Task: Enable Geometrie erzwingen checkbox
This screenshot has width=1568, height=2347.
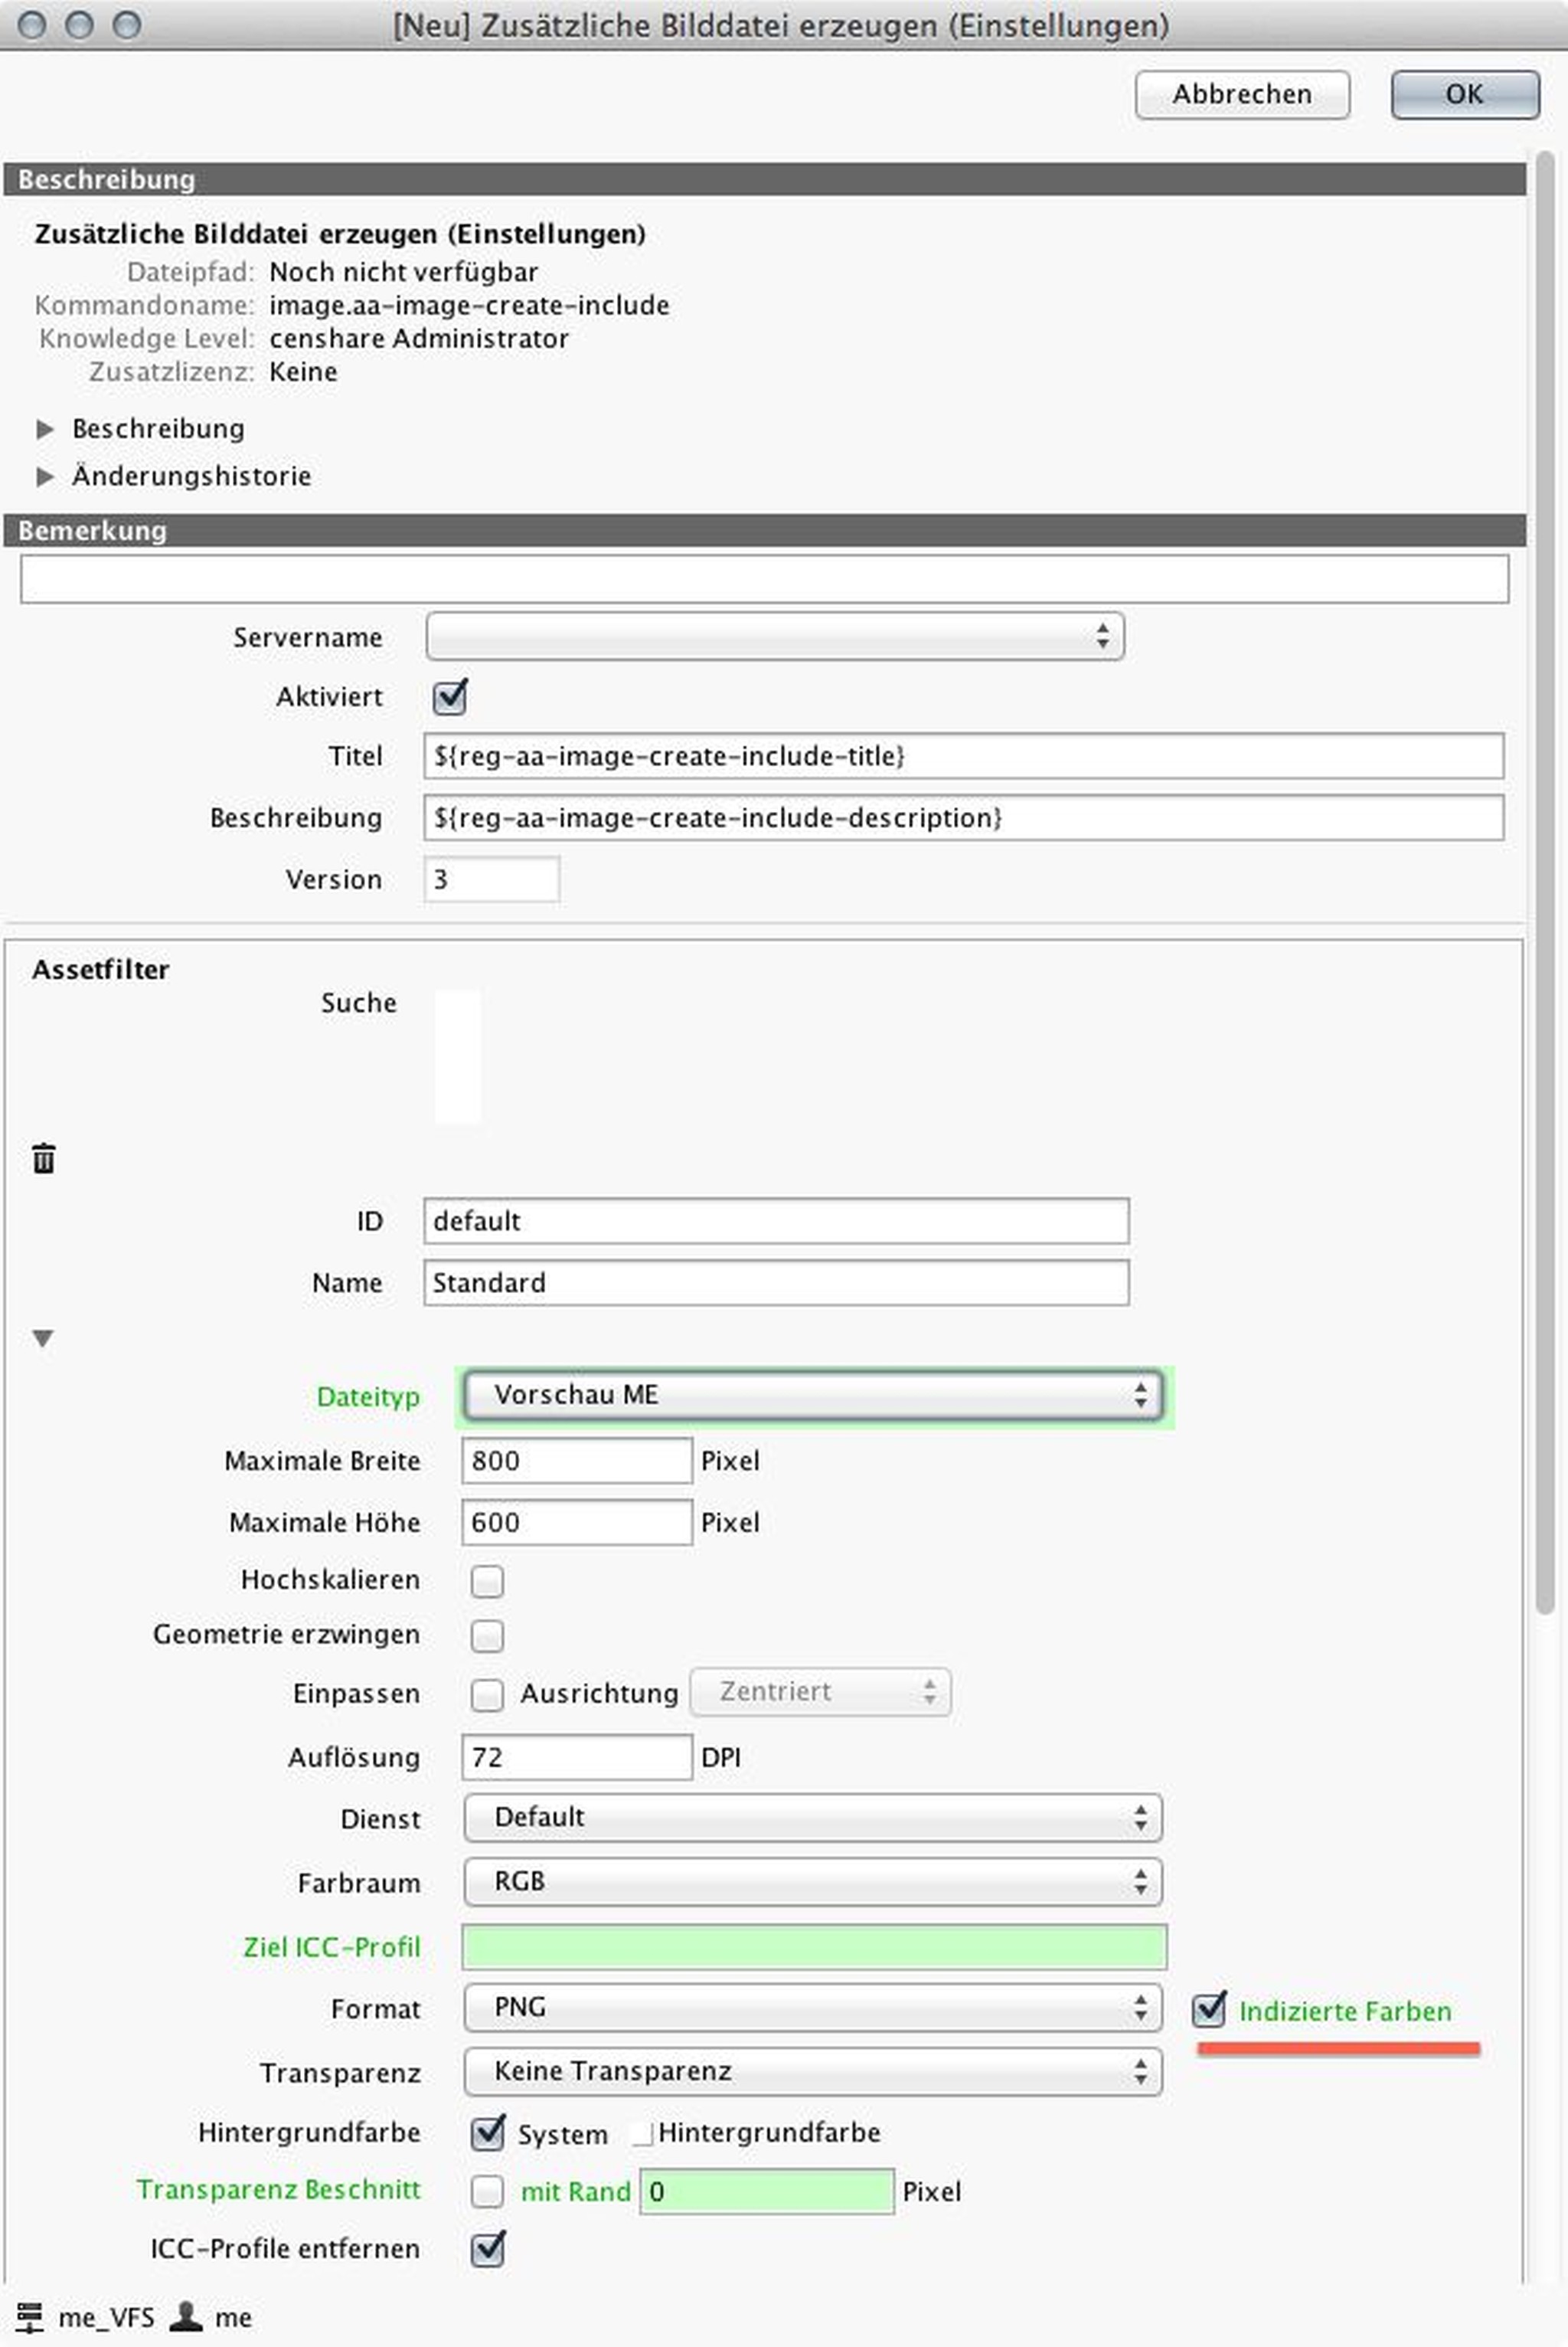Action: tap(487, 1635)
